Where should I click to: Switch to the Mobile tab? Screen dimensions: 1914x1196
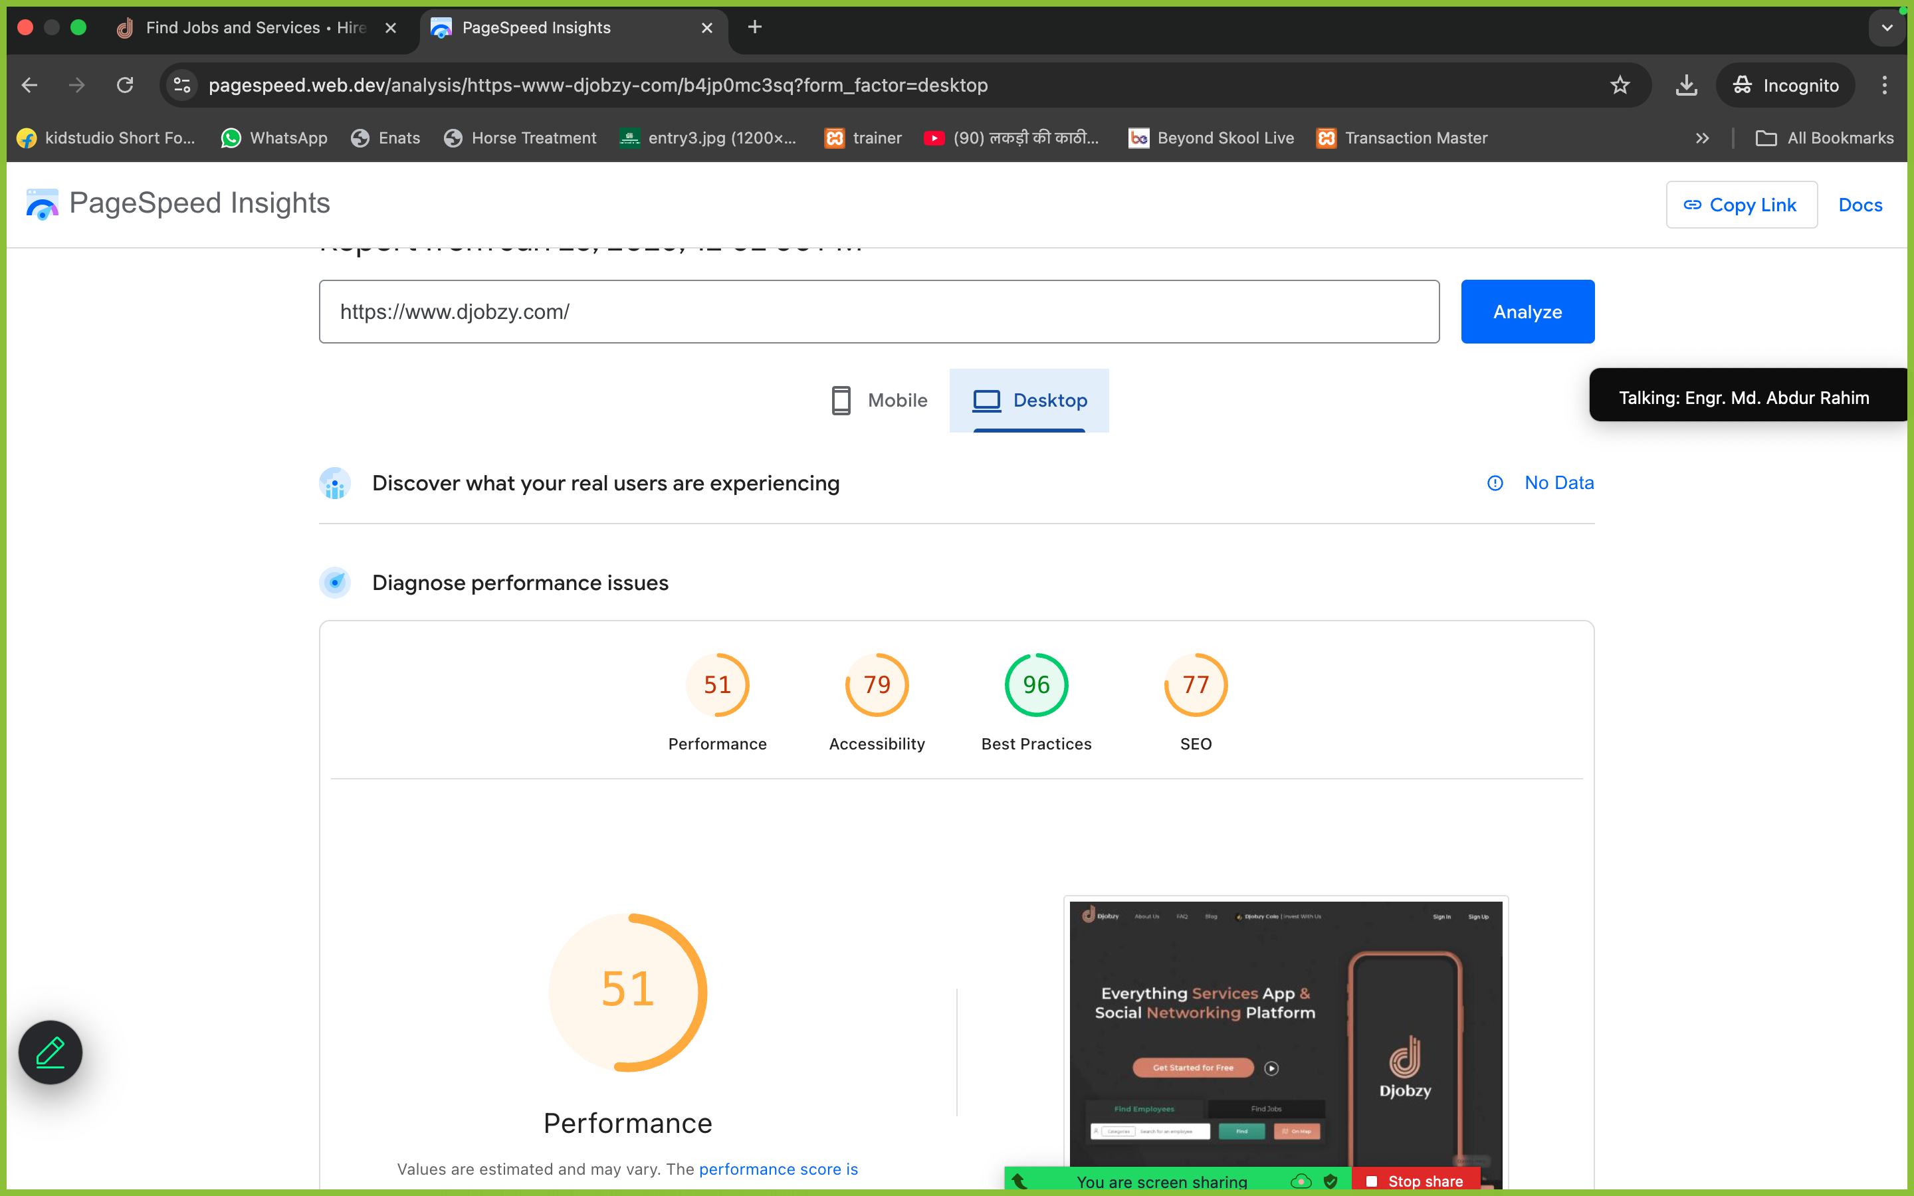click(879, 400)
